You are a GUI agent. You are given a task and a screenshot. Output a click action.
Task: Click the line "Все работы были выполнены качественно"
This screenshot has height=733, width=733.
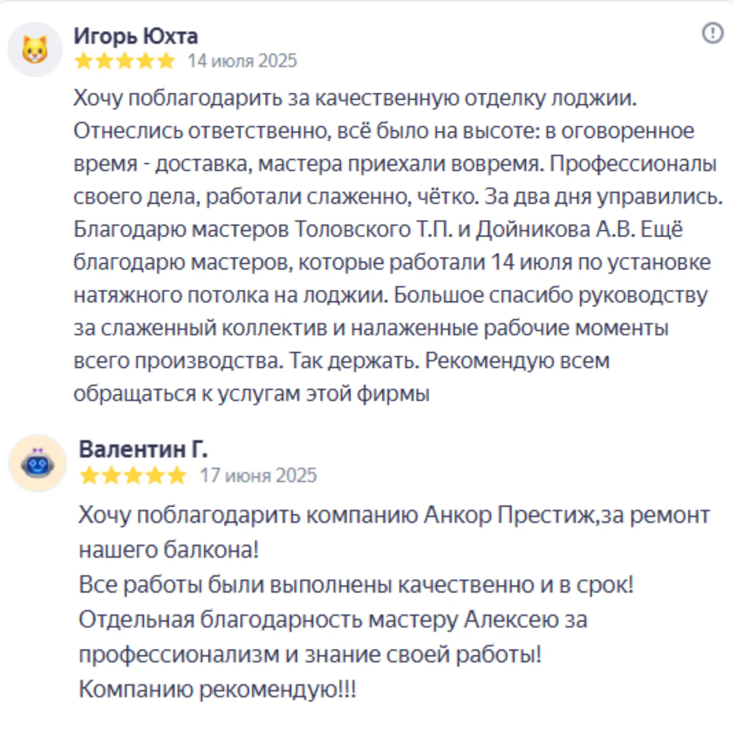[356, 585]
